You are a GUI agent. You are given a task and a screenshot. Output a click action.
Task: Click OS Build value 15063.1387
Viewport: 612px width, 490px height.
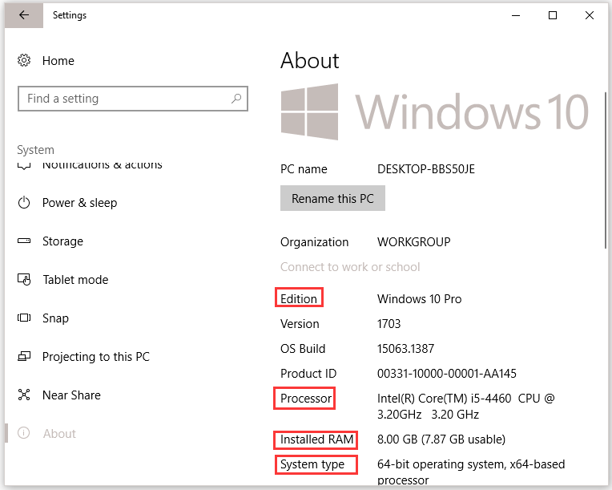click(405, 349)
